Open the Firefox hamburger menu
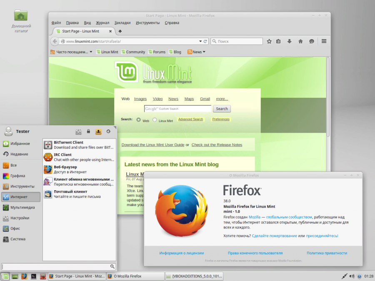The image size is (375, 281). point(324,41)
